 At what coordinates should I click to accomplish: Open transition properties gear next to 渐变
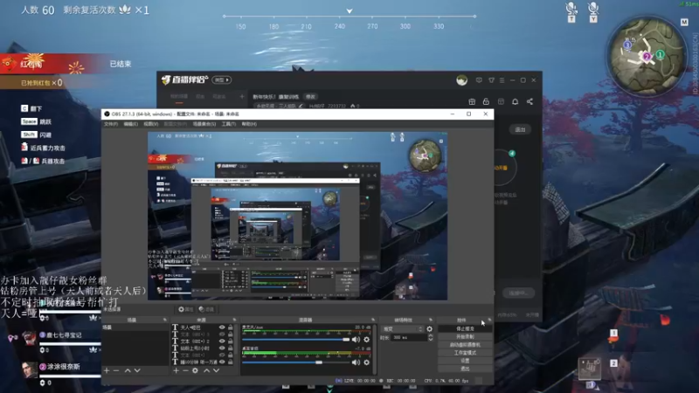pyautogui.click(x=429, y=329)
